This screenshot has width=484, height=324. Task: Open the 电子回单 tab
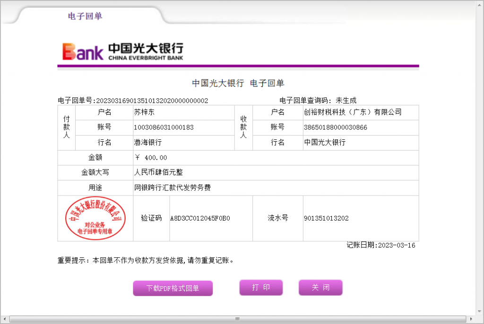click(85, 16)
